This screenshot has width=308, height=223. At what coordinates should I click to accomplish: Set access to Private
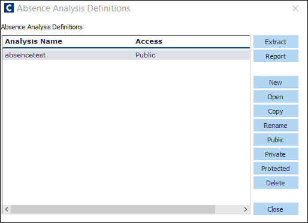point(276,154)
